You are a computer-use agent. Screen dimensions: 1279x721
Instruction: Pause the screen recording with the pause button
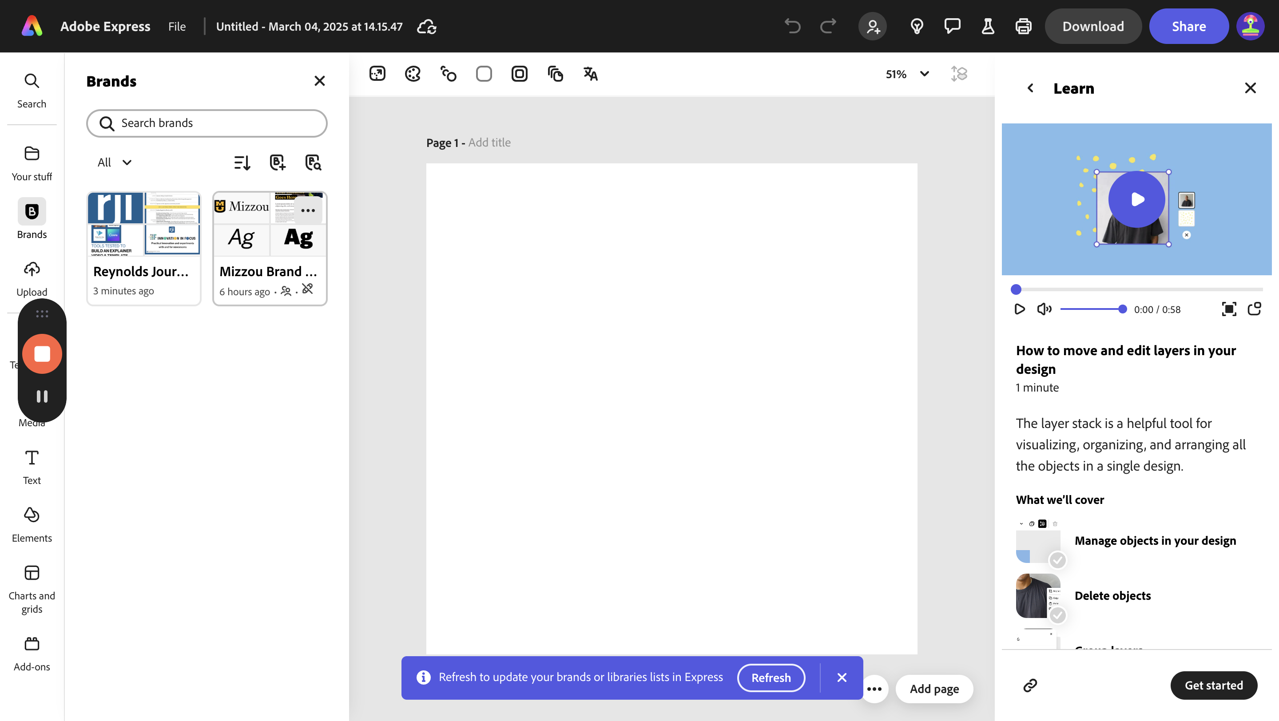(42, 396)
